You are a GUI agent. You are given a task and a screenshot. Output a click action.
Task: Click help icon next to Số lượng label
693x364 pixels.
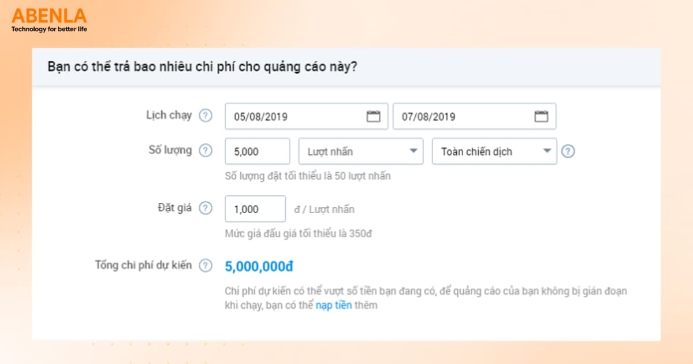click(206, 151)
